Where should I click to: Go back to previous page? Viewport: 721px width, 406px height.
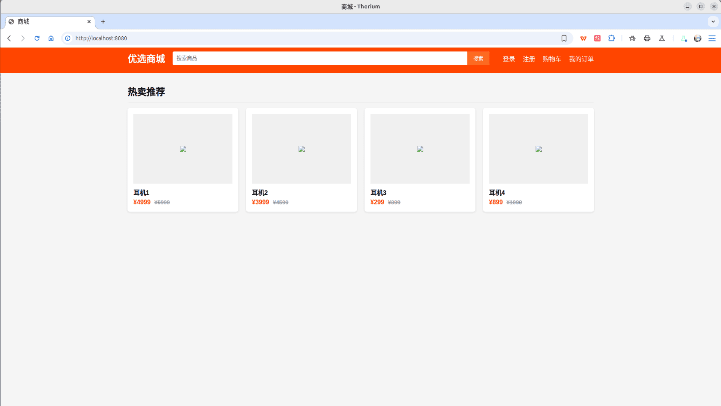9,38
